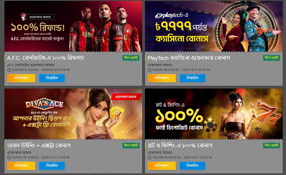Screen dimensions: 286x175
Task: Click the clock icon under AFC বোর্নমাউথ offer
Action: 9,70
